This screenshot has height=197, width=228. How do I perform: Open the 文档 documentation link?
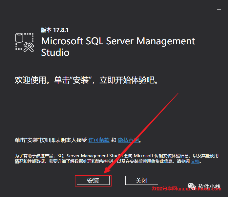(x=195, y=161)
